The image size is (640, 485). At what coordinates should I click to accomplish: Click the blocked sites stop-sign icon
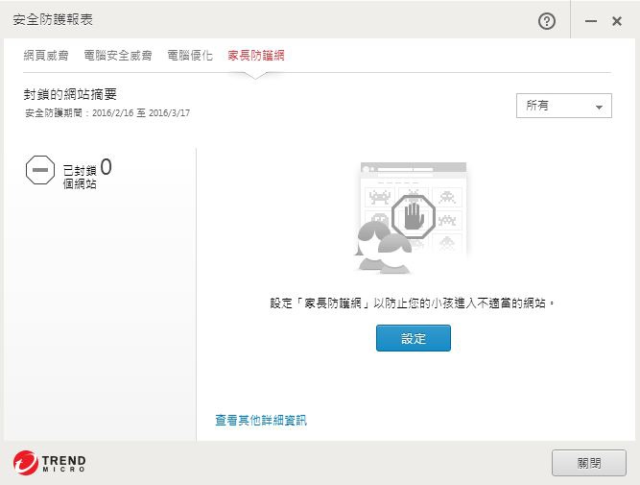coord(40,170)
